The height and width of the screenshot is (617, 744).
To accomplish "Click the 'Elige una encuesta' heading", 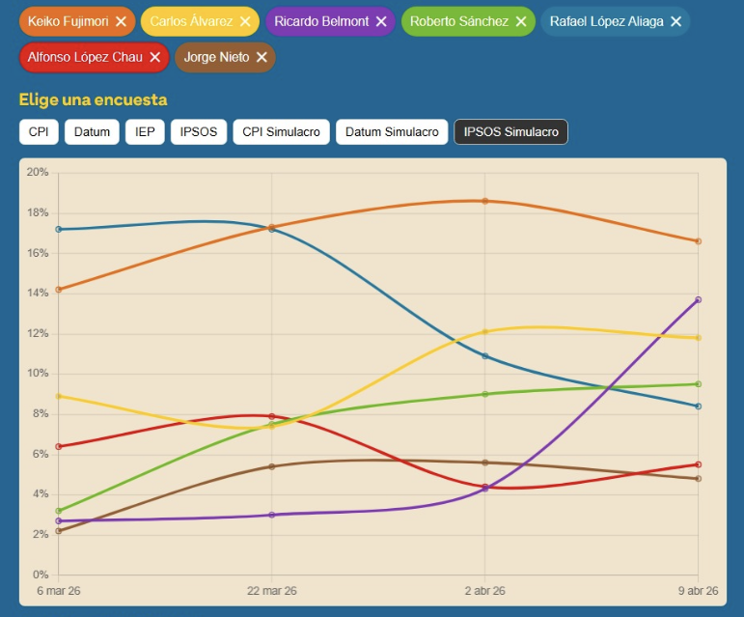I will click(93, 99).
